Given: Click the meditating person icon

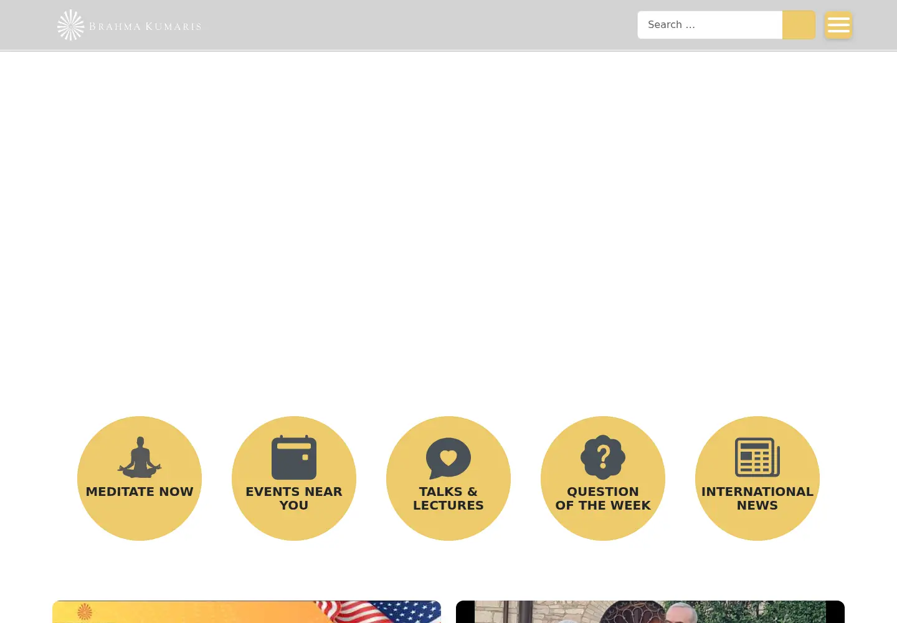Looking at the screenshot, I should (x=140, y=457).
